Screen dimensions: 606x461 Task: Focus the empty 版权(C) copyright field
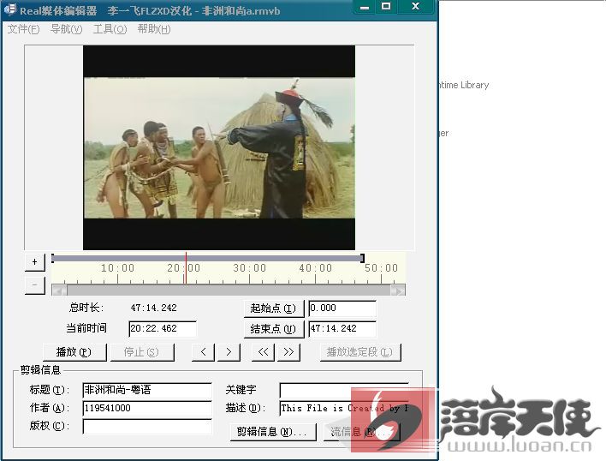147,426
